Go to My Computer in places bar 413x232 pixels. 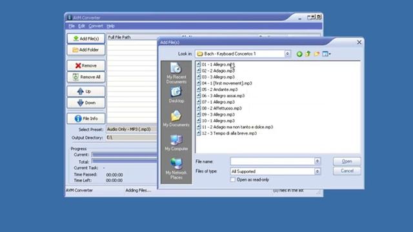176,143
